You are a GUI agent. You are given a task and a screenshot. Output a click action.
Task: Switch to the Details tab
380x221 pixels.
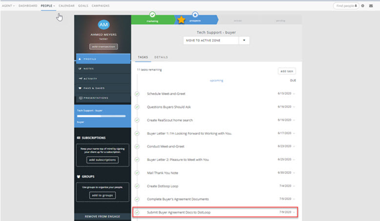coord(161,57)
